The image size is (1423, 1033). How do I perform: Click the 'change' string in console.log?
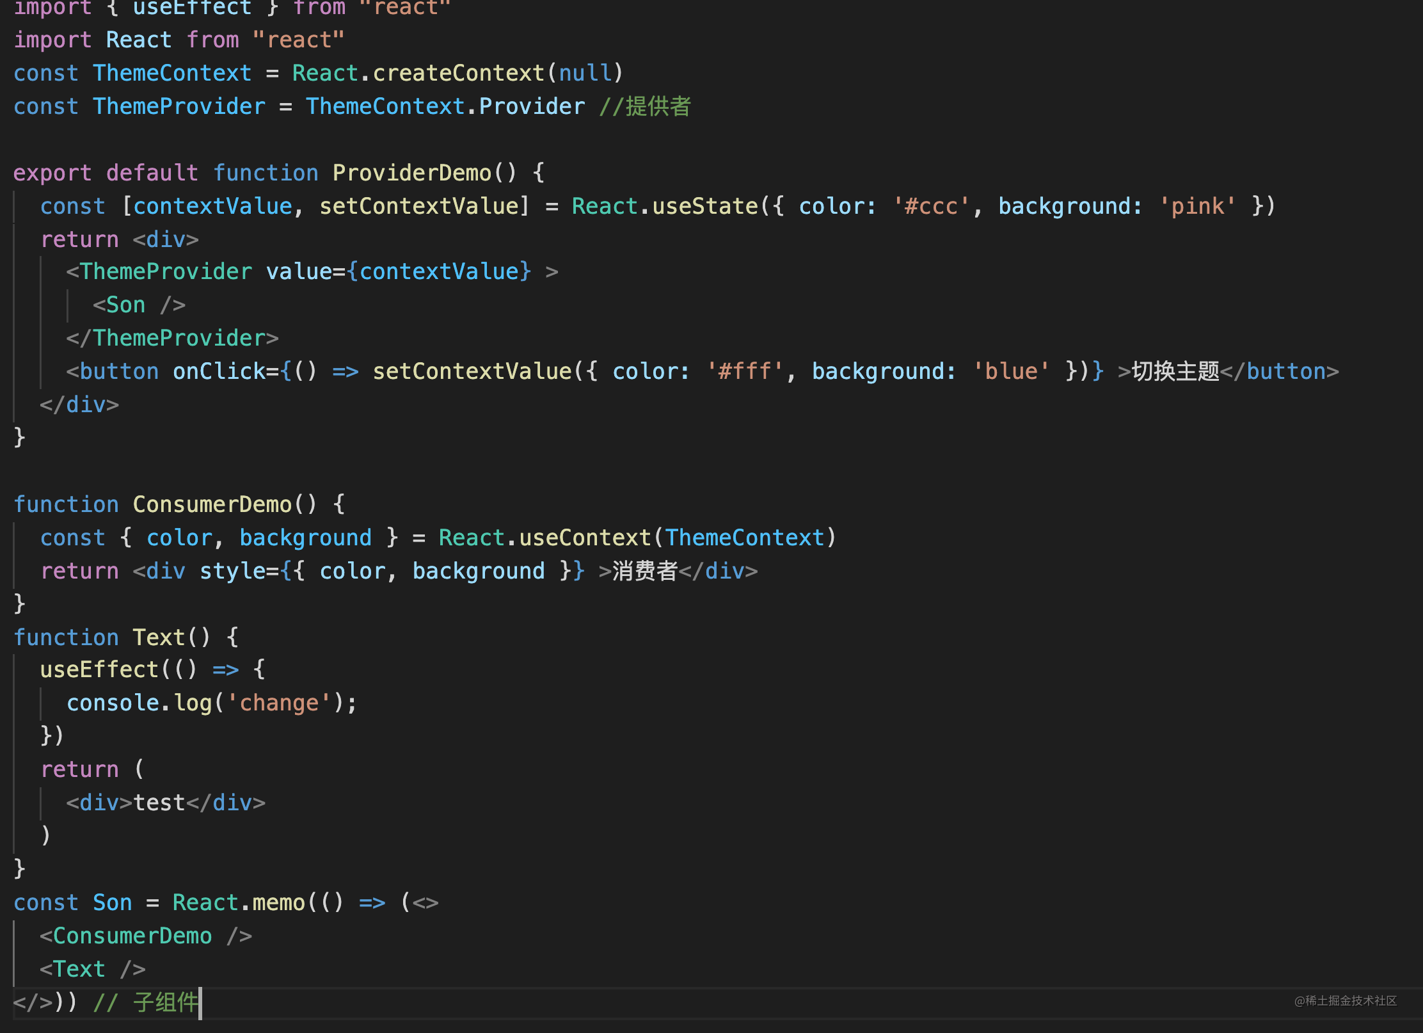[x=279, y=703]
